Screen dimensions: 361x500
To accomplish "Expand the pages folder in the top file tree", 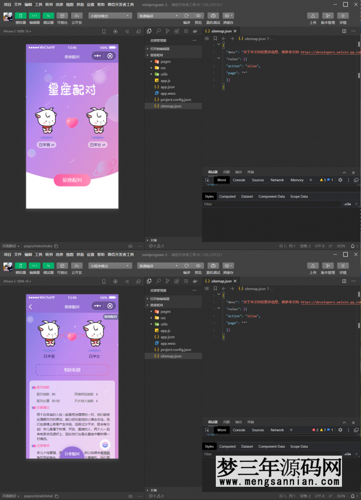I will pos(165,62).
